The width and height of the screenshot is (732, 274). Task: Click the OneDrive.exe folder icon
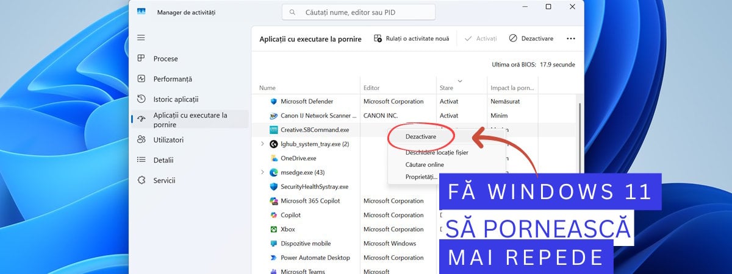click(x=274, y=158)
